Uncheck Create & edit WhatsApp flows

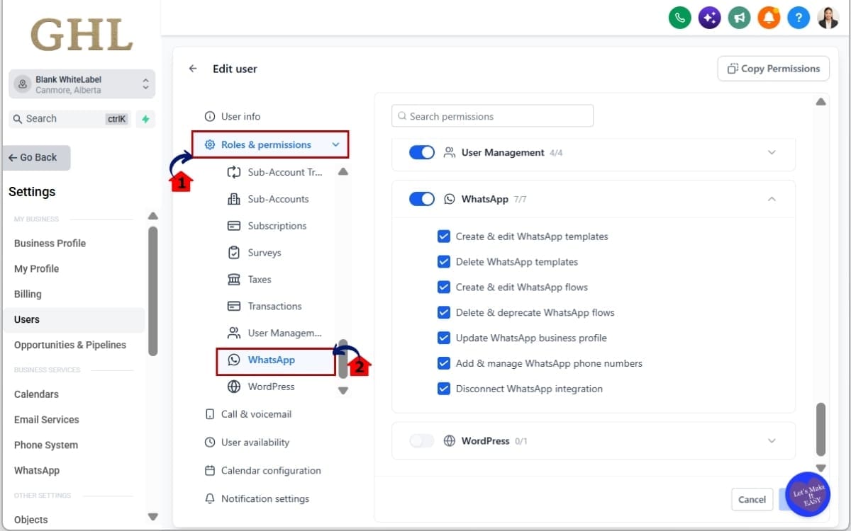pyautogui.click(x=444, y=287)
